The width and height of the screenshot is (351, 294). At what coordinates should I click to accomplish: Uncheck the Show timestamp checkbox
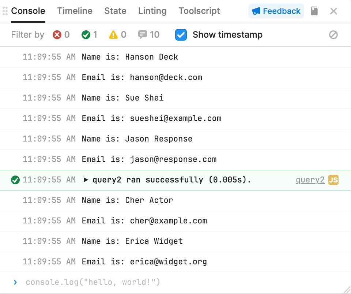(x=181, y=35)
